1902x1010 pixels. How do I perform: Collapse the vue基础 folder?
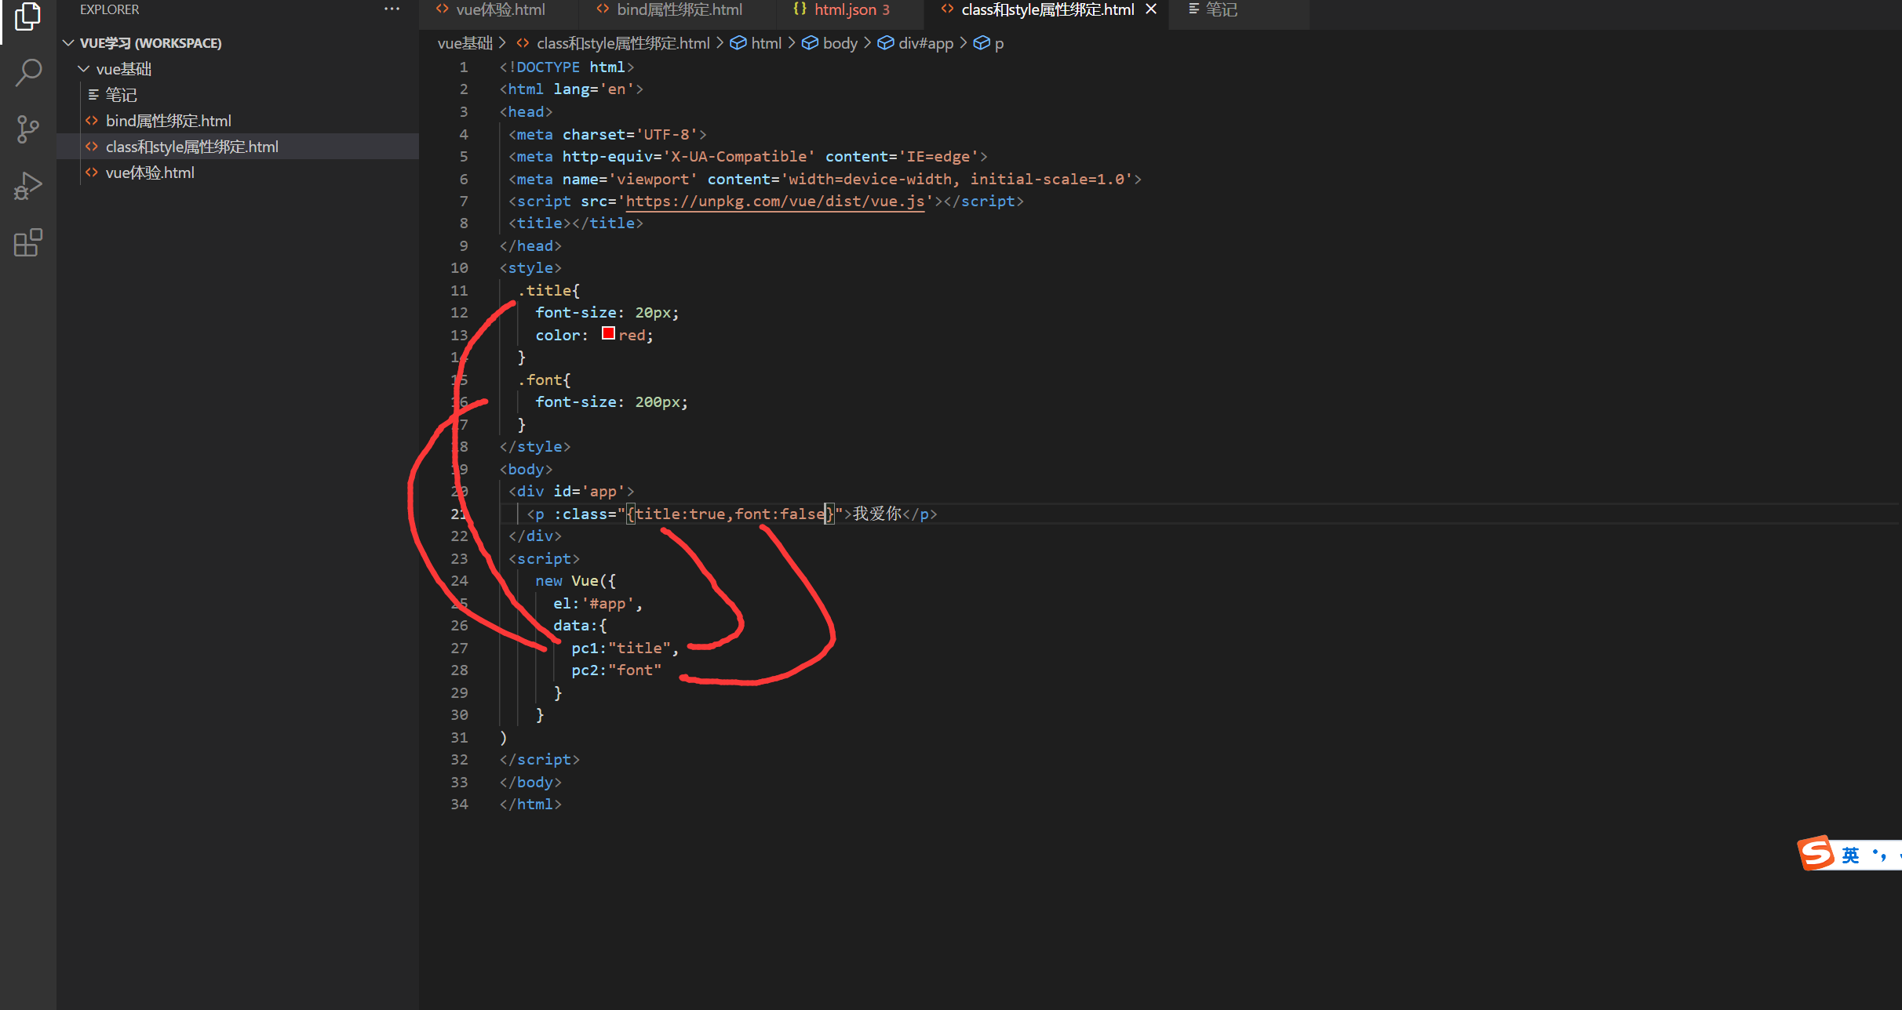(84, 69)
